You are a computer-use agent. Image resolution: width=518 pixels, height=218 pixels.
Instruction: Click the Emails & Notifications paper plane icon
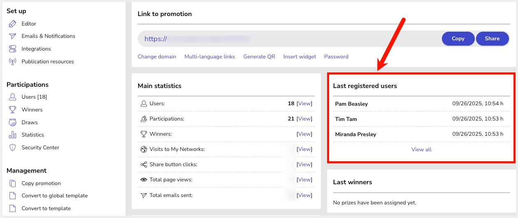coord(12,36)
